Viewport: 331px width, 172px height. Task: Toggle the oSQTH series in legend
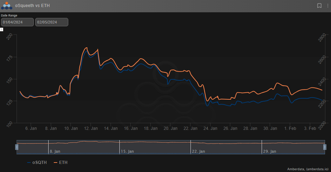click(x=37, y=163)
